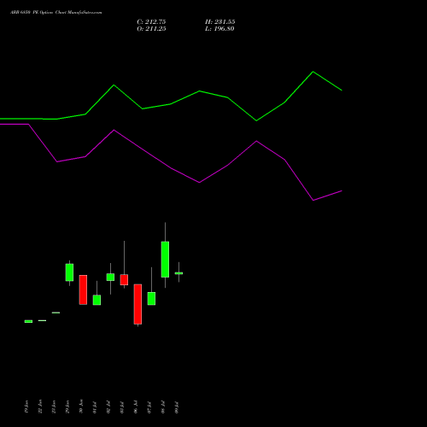Click the red candle for 03 Jul
Image resolution: width=427 pixels, height=427 pixels.
tap(124, 279)
